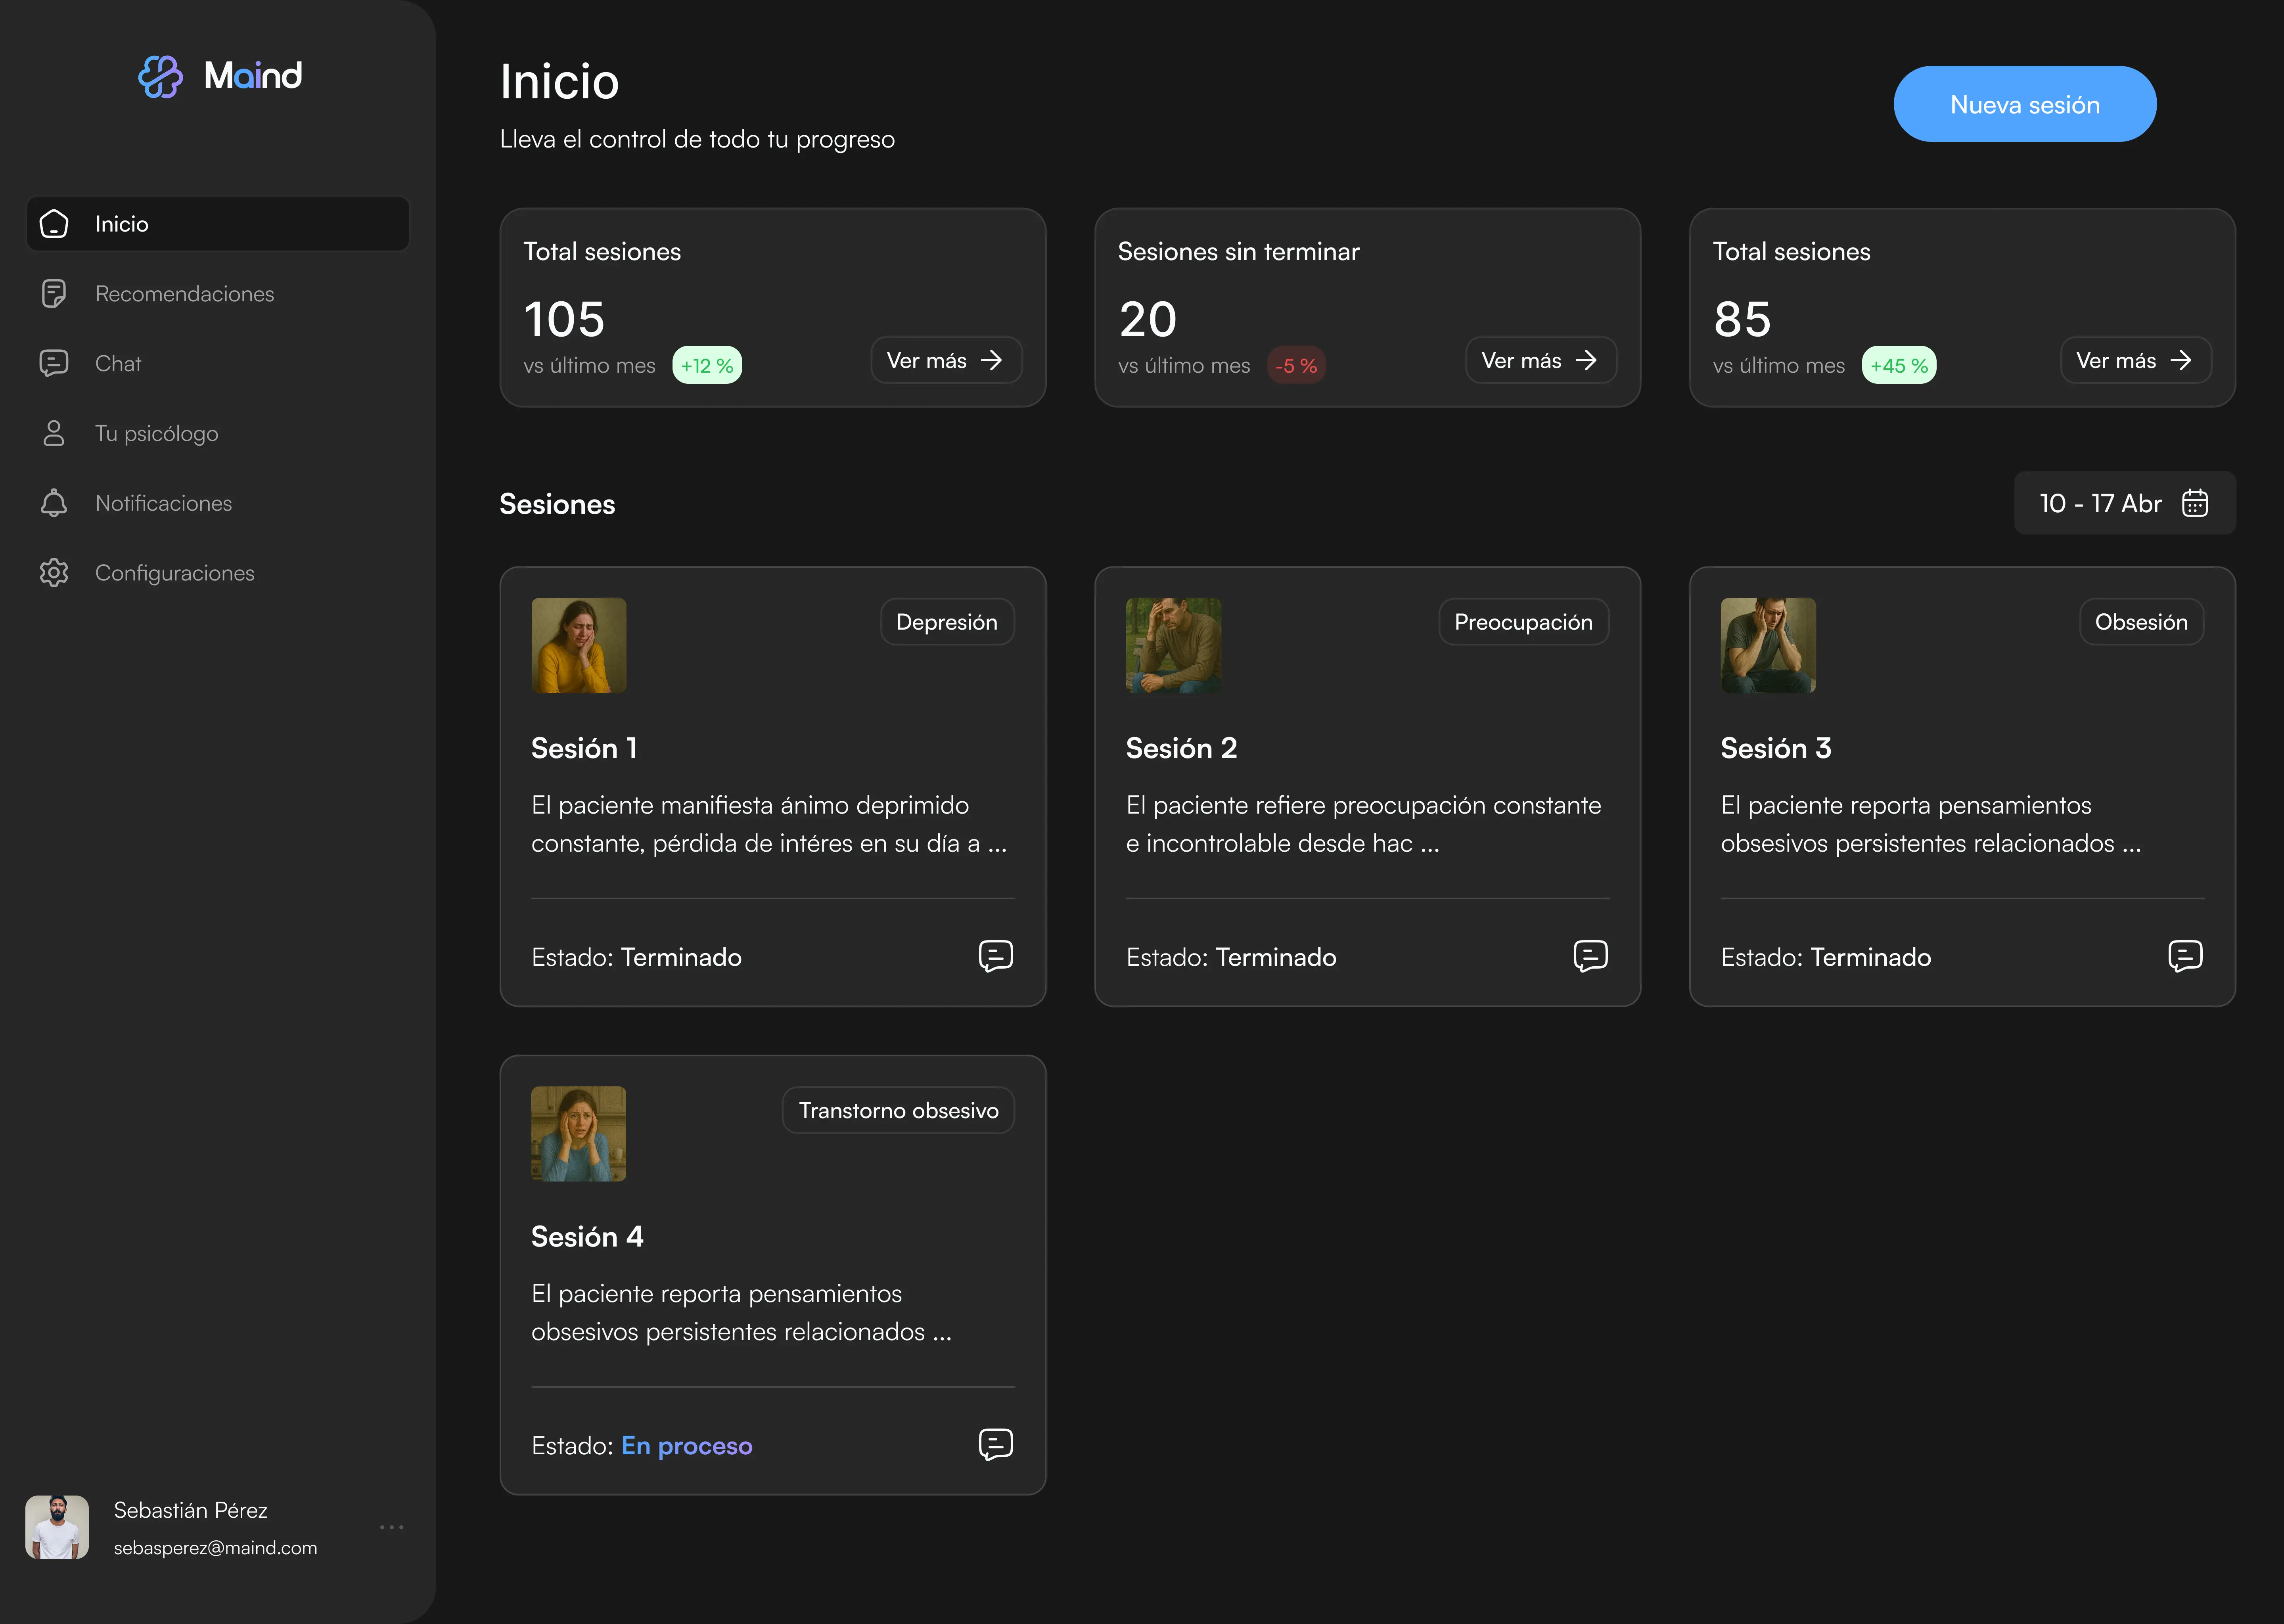Click Ver más on the 85 sessions card
Image resolution: width=2284 pixels, height=1624 pixels.
click(2136, 360)
